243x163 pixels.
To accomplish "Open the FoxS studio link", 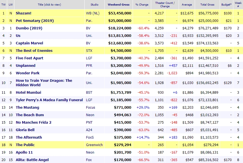I will click(x=90, y=137).
